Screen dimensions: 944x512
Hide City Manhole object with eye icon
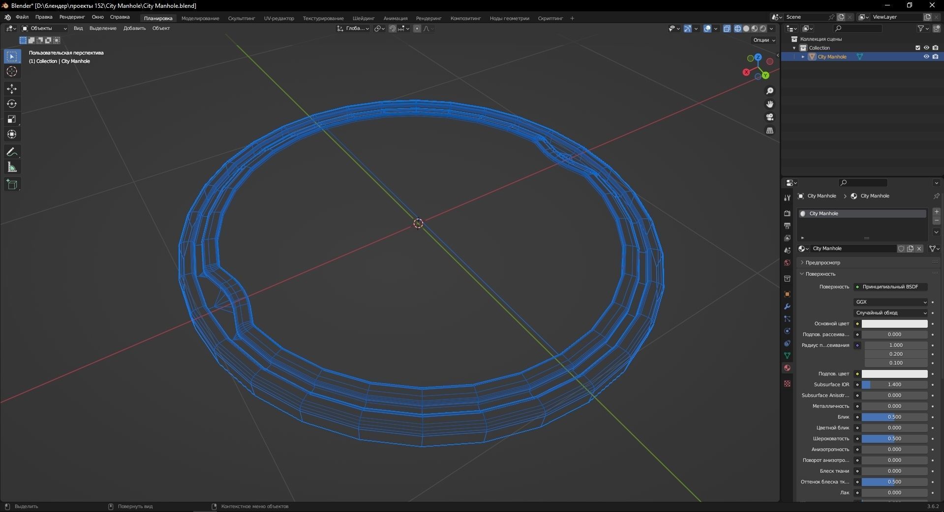point(926,57)
